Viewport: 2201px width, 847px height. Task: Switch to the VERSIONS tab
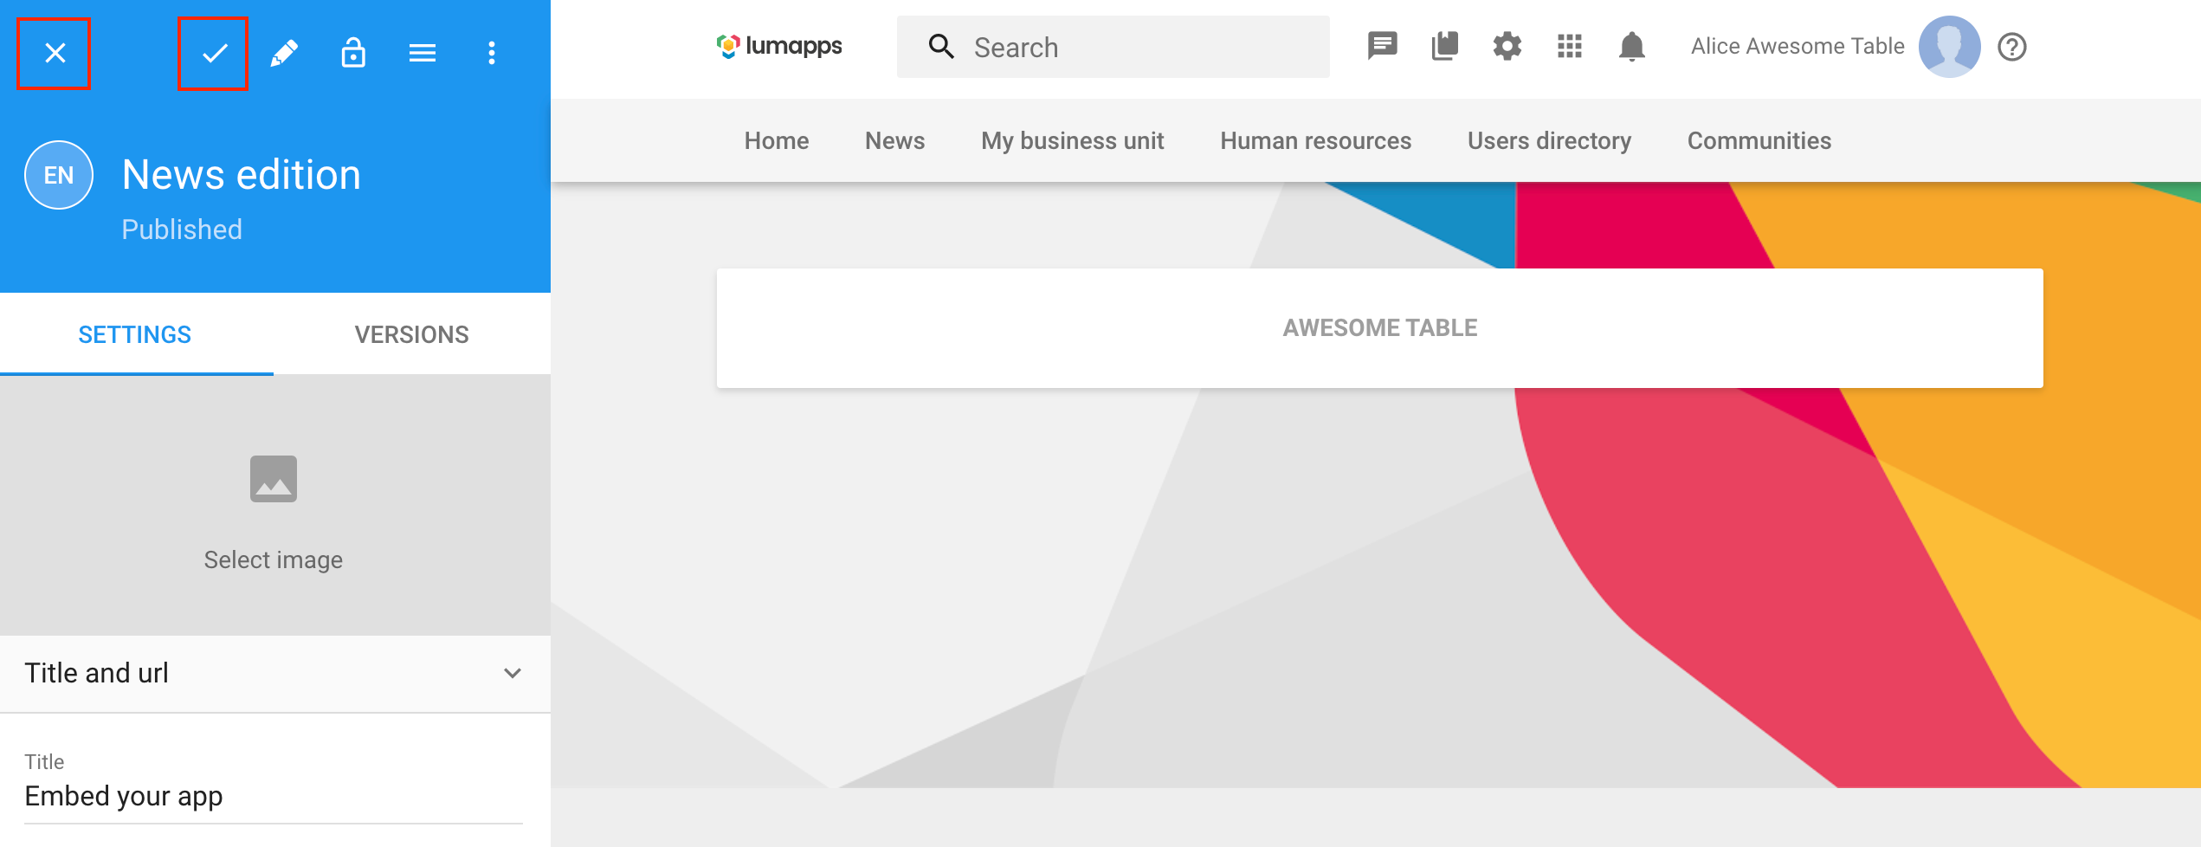[412, 334]
